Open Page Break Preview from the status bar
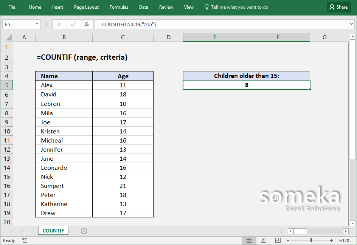Screen dimensions: 357x245 [278, 240]
